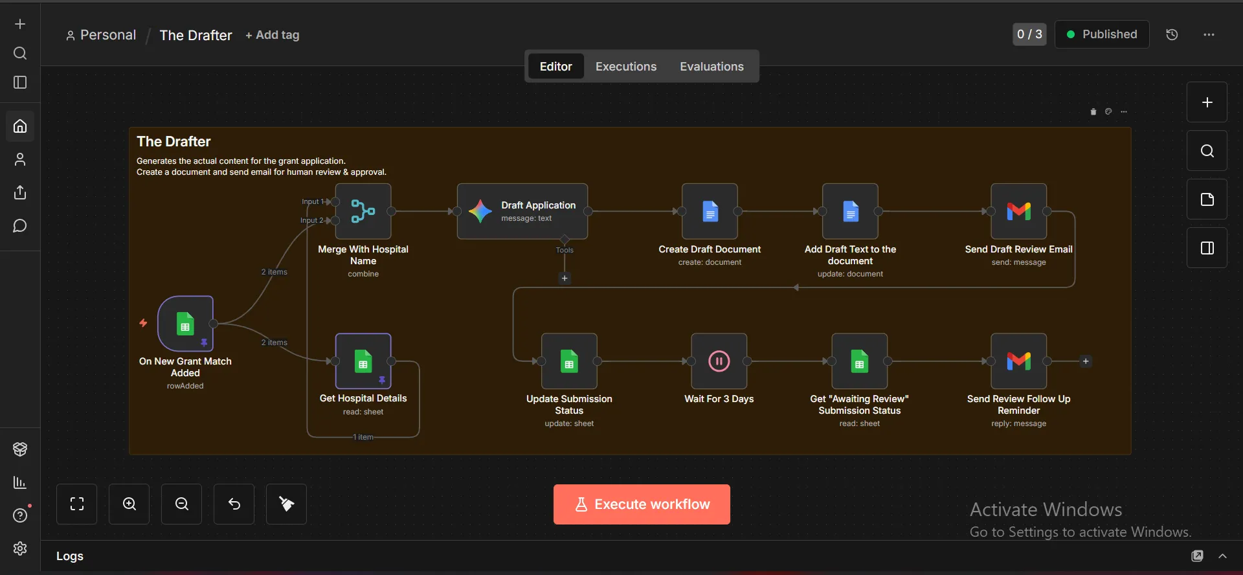This screenshot has width=1243, height=575.
Task: Change sticky note color palette icon
Action: coord(1108,111)
